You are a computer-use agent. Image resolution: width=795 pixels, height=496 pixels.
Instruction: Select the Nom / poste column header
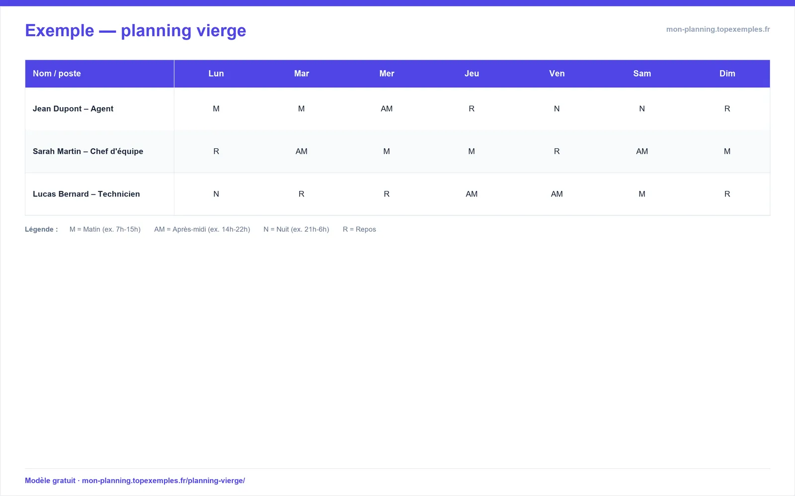99,73
